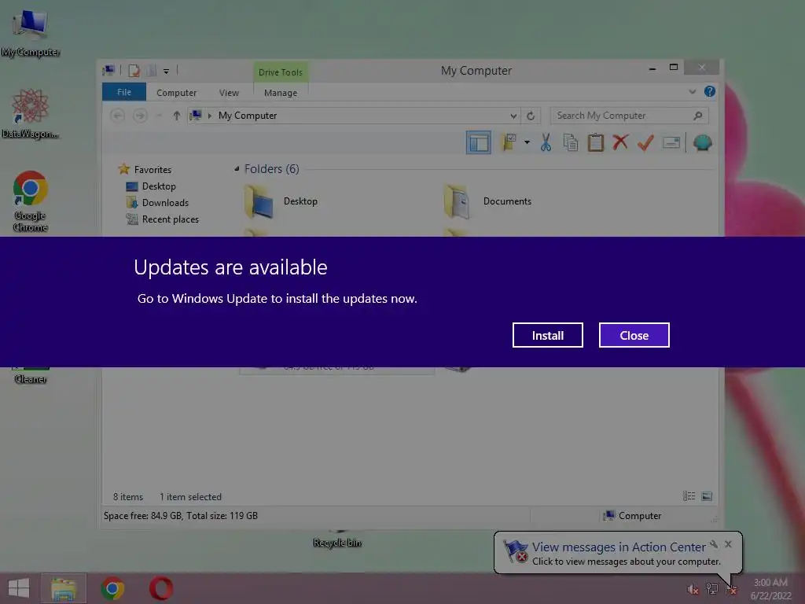Dismiss the Action Center notification balloon
Screen dimensions: 805x604
click(x=728, y=544)
